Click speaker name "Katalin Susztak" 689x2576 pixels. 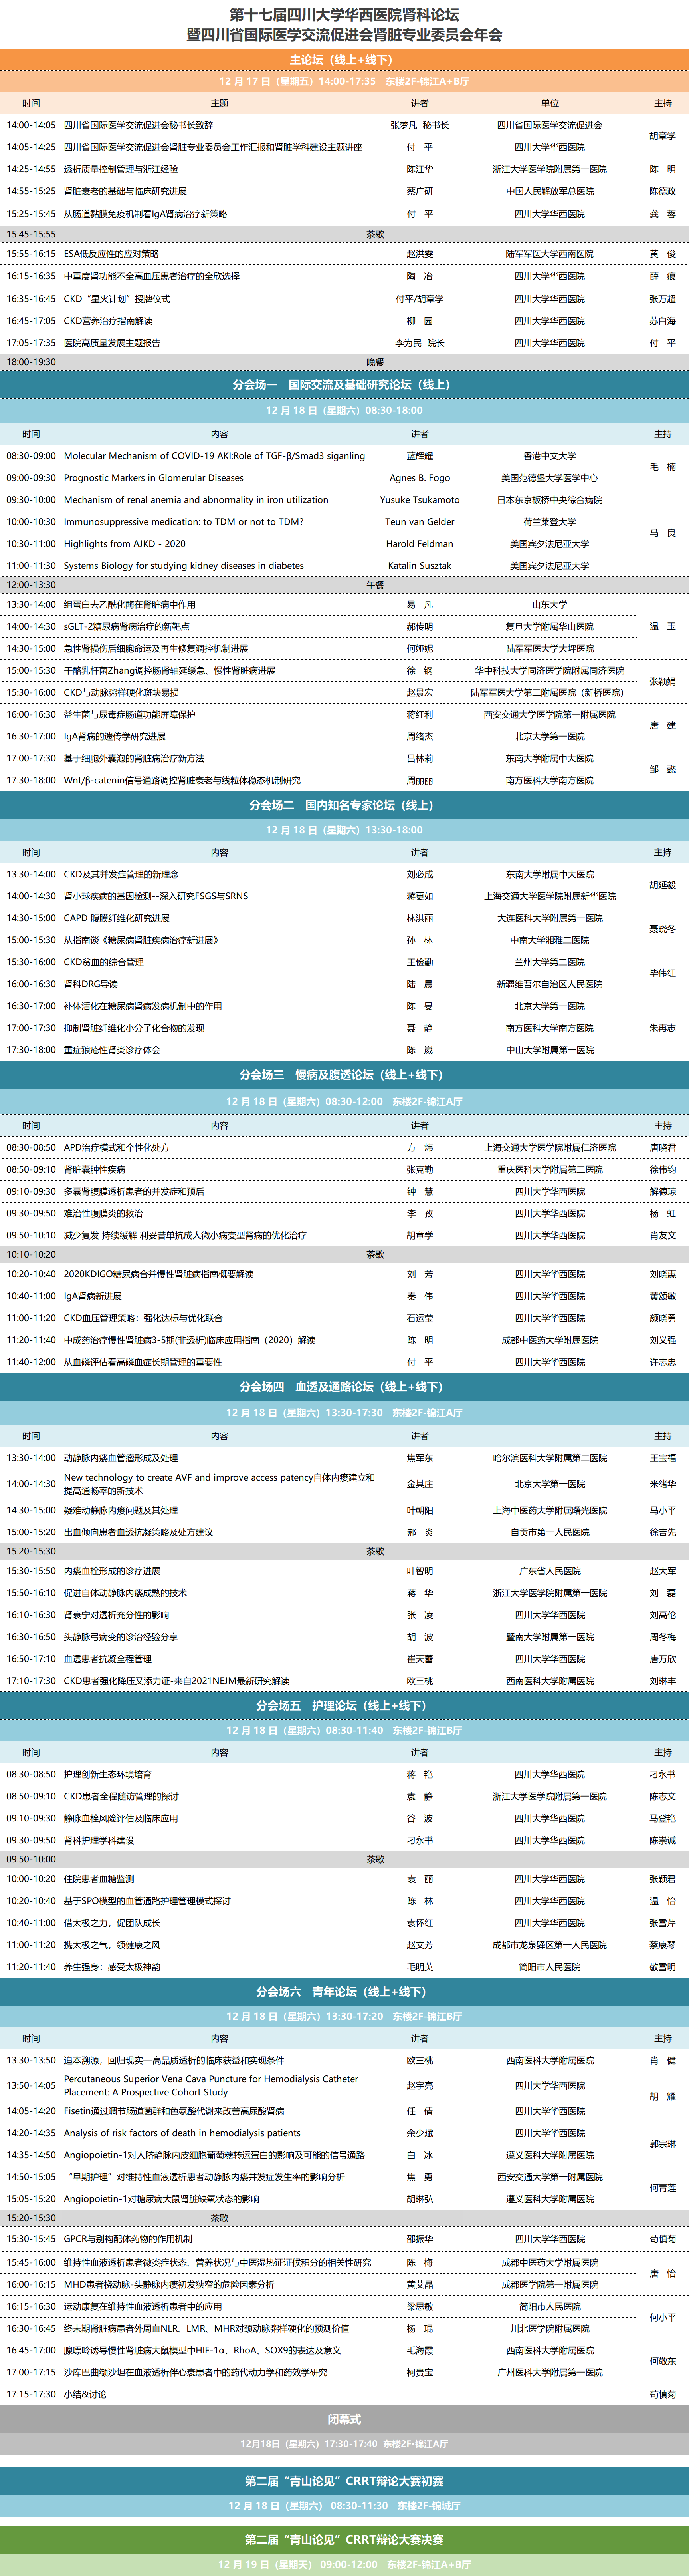pyautogui.click(x=420, y=566)
